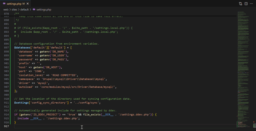The width and height of the screenshot is (256, 131).
Task: Close the settings.php tab
Action: point(28,4)
